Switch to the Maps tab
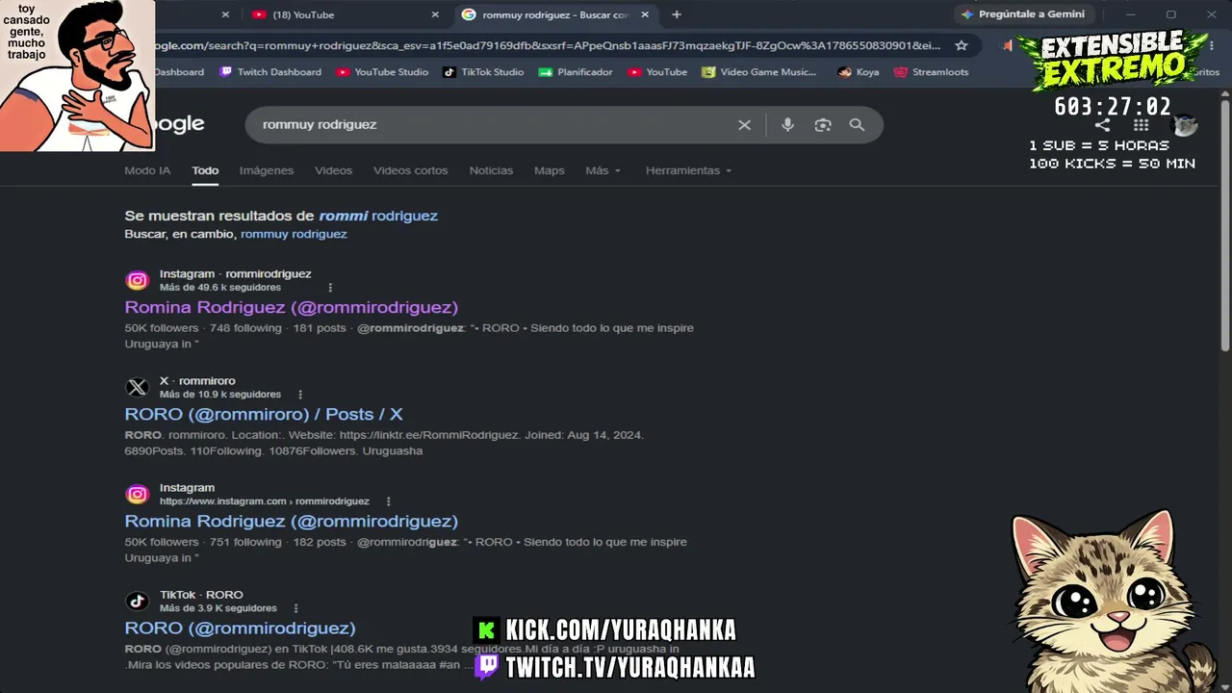This screenshot has height=693, width=1232. tap(550, 170)
